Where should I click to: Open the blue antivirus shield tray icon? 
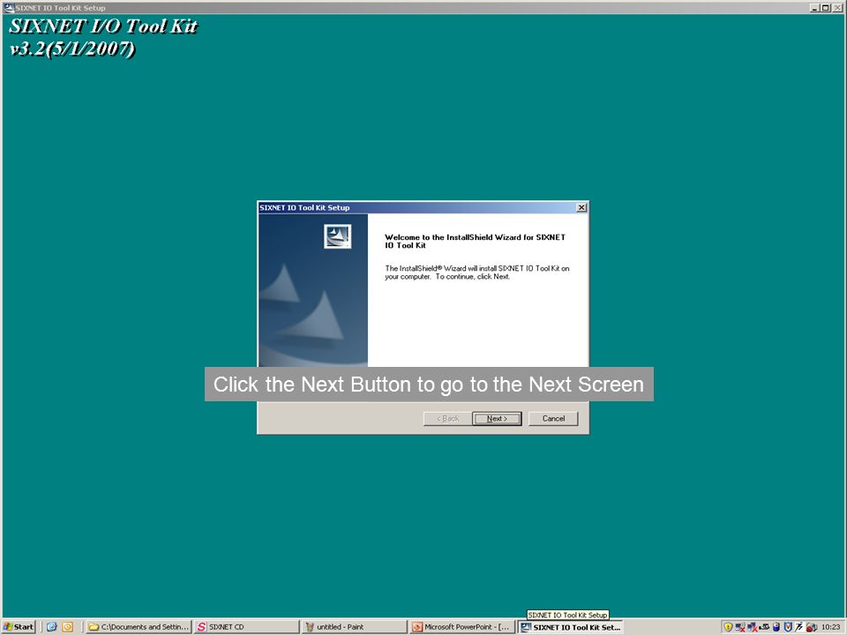click(x=788, y=627)
